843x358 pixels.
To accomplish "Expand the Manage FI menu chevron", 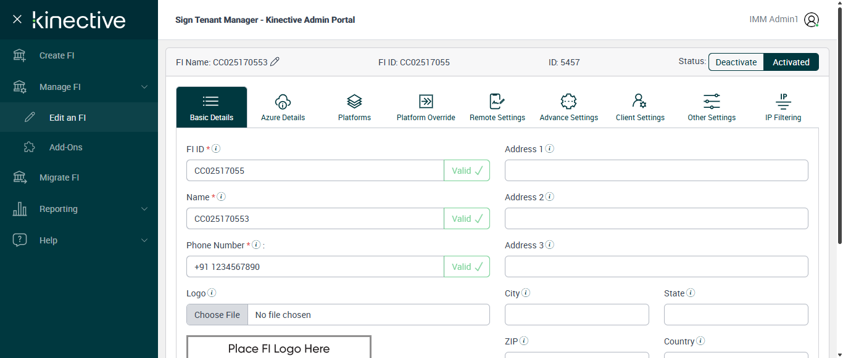I will (x=144, y=87).
